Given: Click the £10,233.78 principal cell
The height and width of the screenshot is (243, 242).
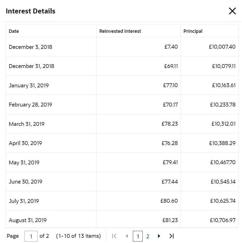Looking at the screenshot, I should click(x=223, y=105).
